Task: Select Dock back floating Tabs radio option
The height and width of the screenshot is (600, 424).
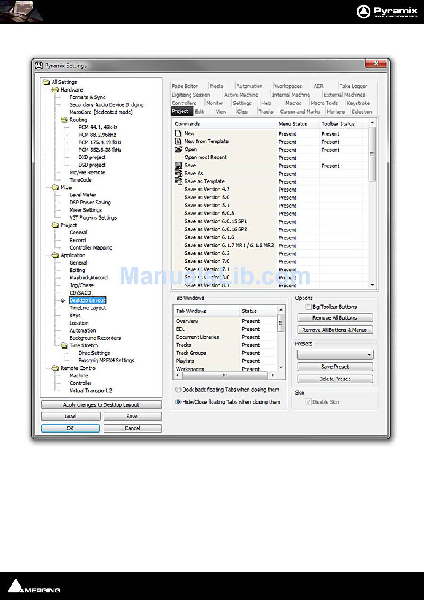Action: [x=178, y=390]
